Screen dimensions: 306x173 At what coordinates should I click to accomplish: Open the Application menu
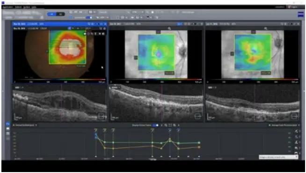8,7
